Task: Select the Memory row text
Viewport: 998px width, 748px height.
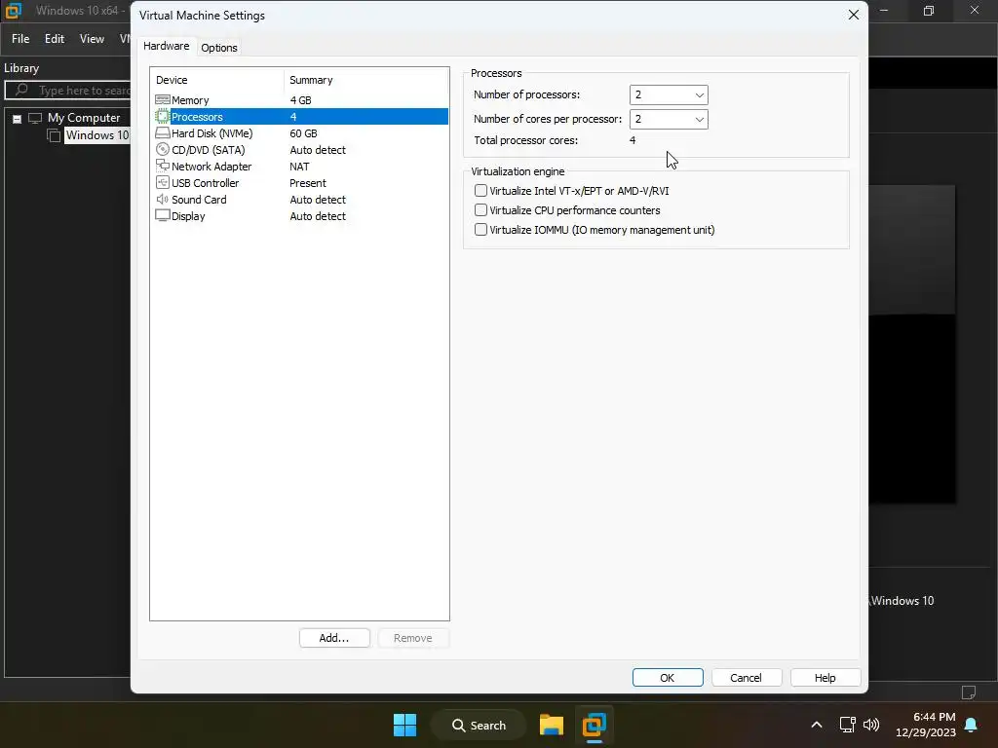Action: click(x=190, y=100)
